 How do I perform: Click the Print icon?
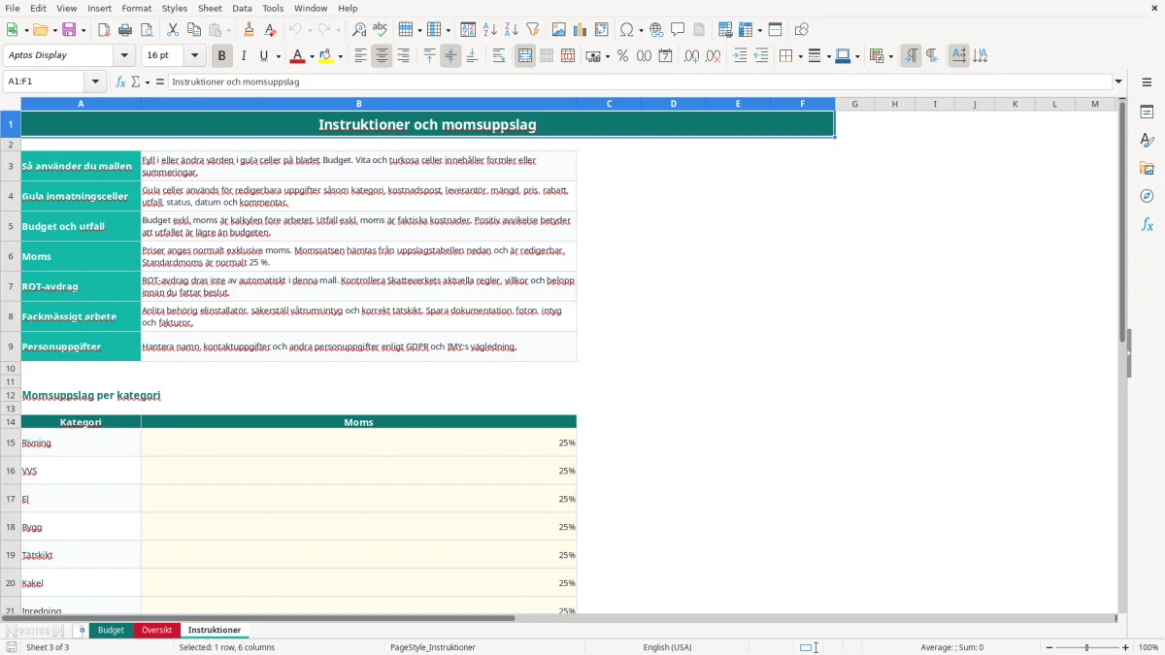[125, 30]
